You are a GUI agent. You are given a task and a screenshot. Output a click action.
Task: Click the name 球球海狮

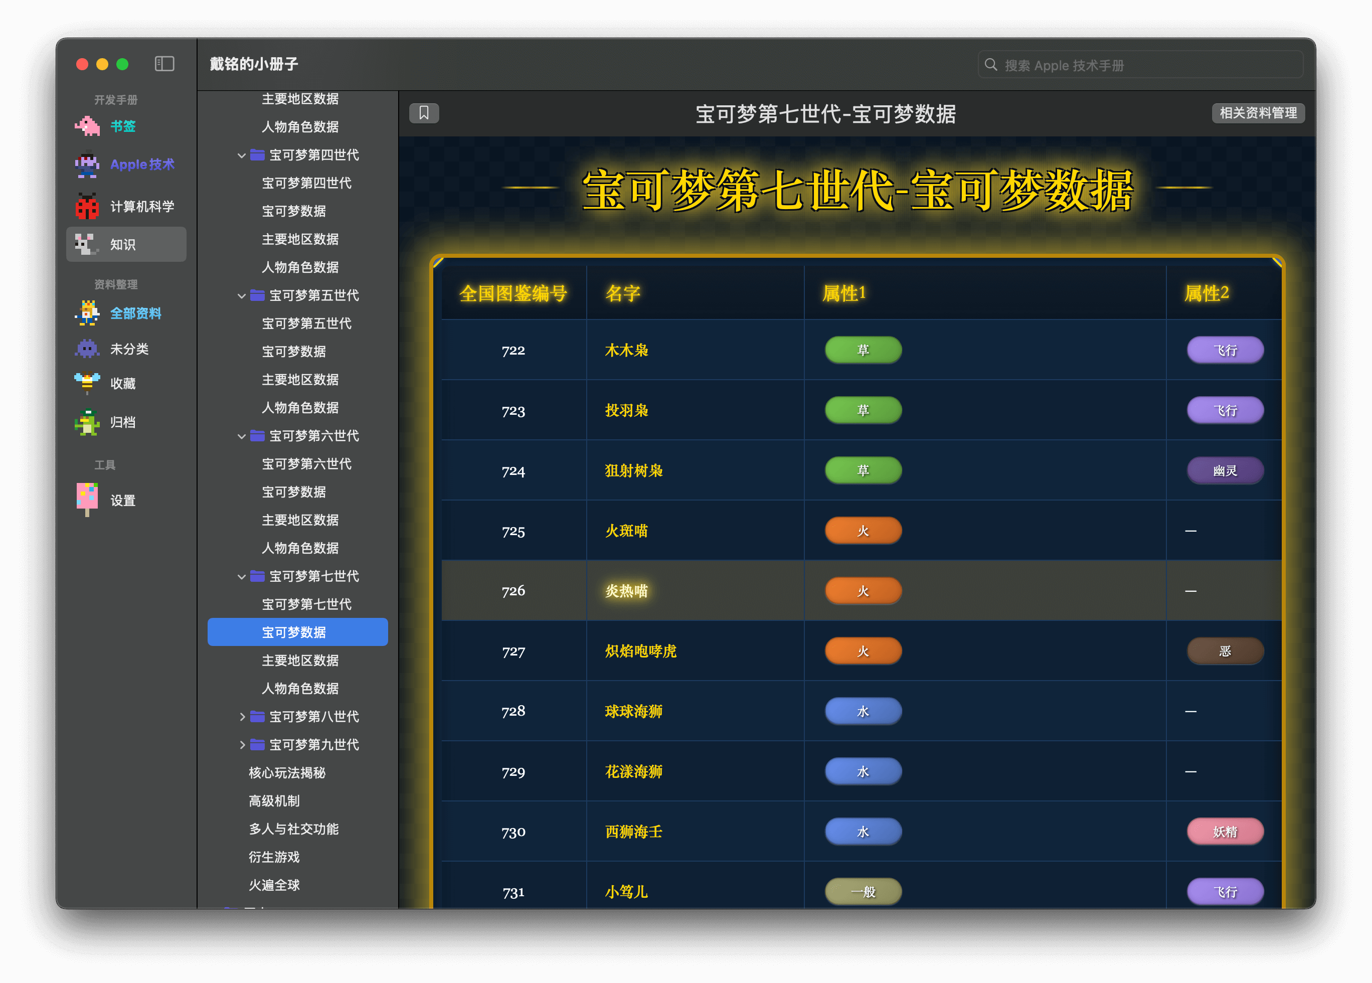coord(634,711)
